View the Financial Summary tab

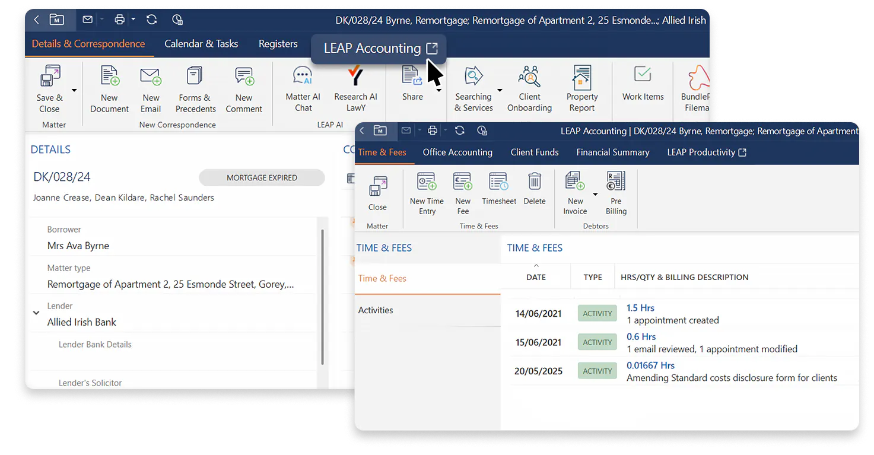(x=613, y=152)
